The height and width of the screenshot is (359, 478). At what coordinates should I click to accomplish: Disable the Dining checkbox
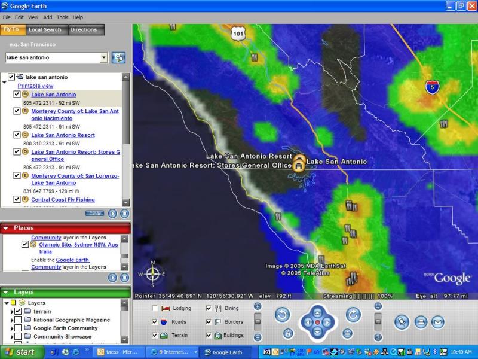(209, 308)
